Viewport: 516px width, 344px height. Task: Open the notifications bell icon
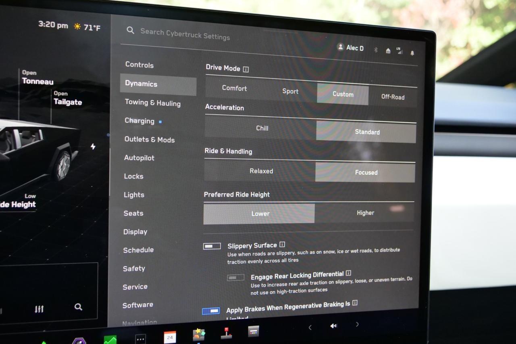click(412, 53)
